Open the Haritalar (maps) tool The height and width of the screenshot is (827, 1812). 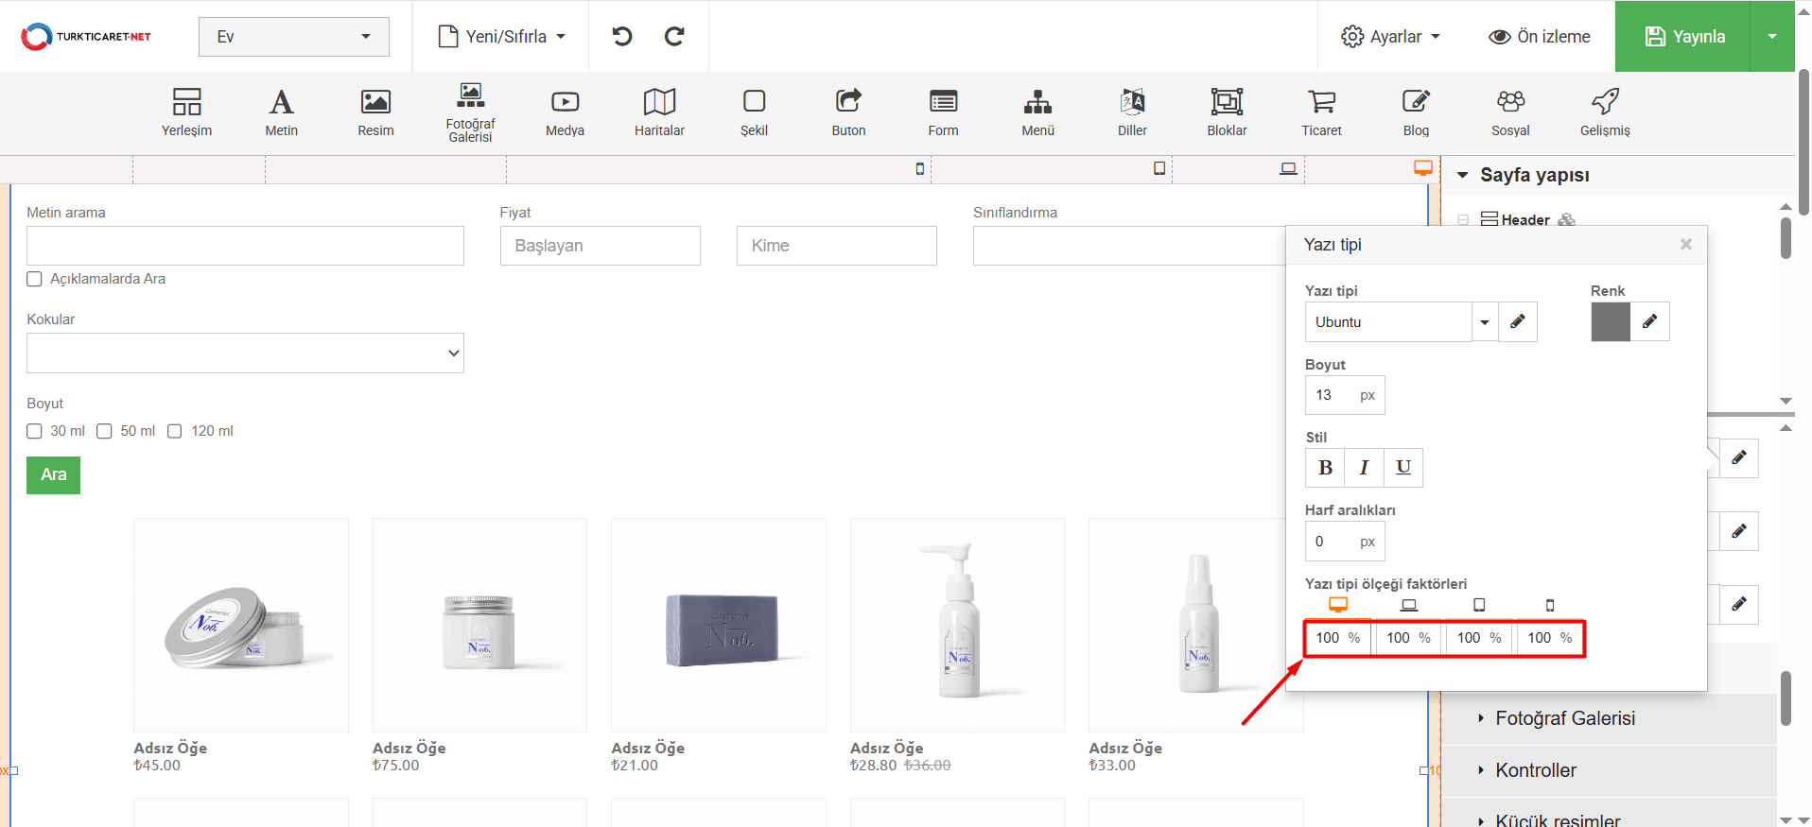[x=659, y=112]
